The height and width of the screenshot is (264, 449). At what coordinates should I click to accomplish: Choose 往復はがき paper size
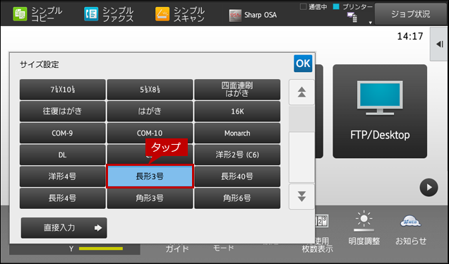coord(62,111)
